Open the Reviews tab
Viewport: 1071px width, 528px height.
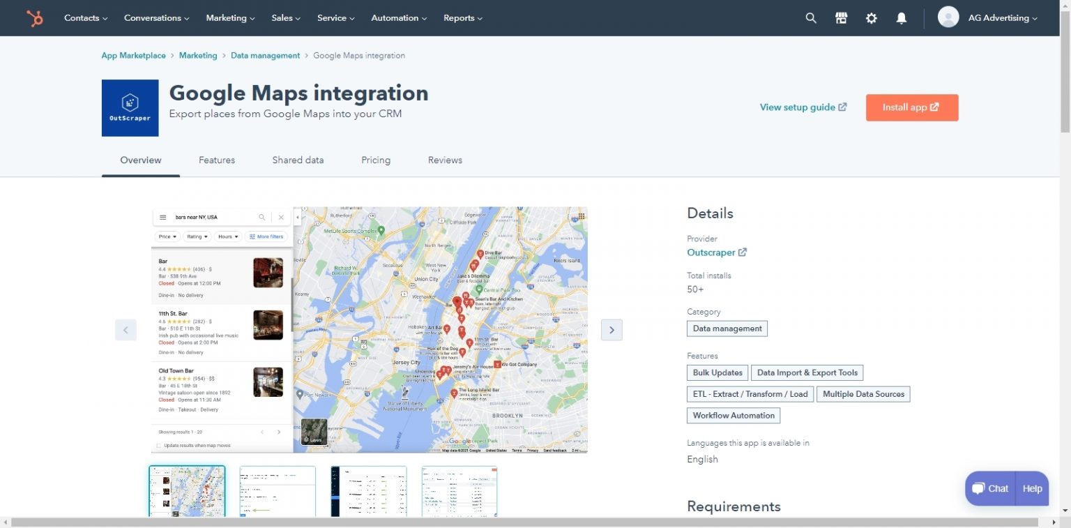(444, 160)
